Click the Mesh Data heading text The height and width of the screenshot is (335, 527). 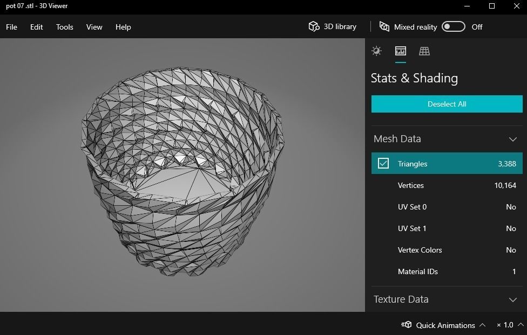[x=397, y=139]
